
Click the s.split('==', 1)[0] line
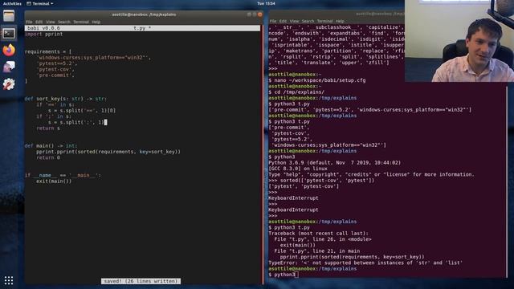coord(82,111)
